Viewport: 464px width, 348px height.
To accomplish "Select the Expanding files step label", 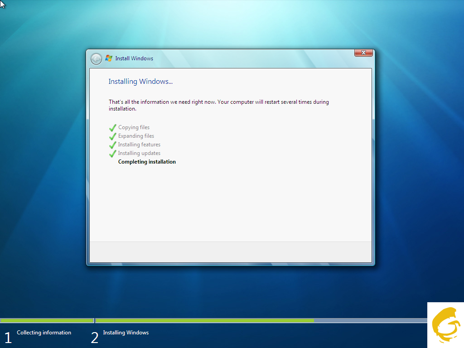I will point(136,136).
